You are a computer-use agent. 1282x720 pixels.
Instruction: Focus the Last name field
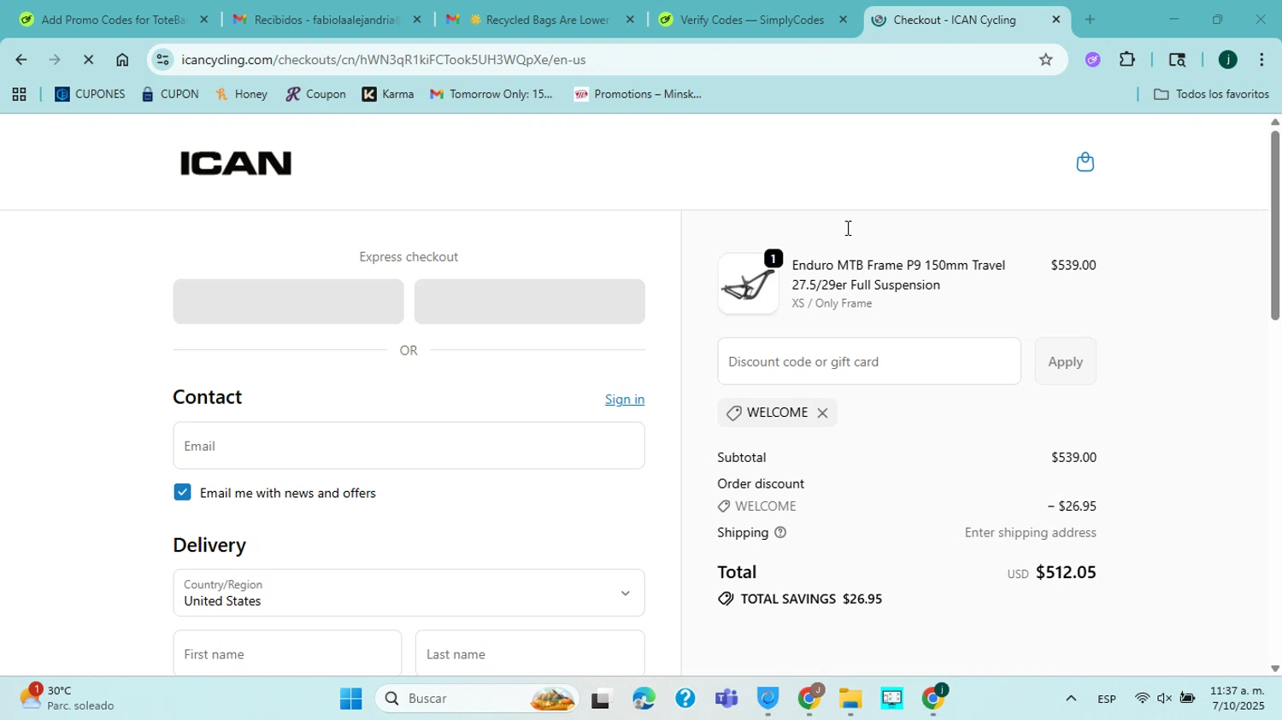click(530, 654)
